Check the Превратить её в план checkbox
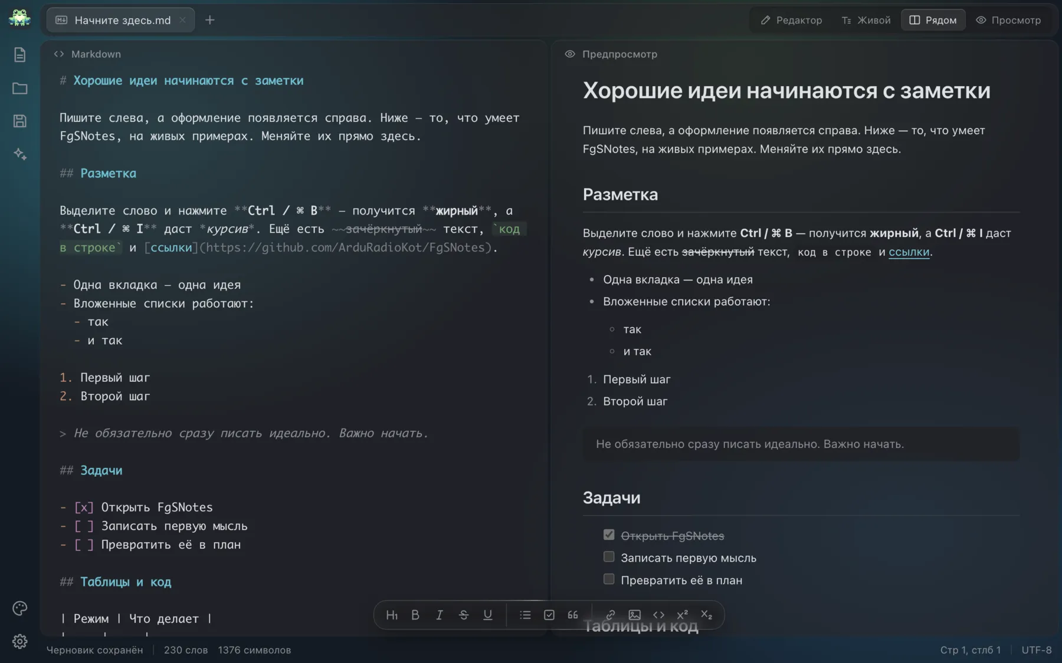Image resolution: width=1062 pixels, height=663 pixels. (x=609, y=579)
